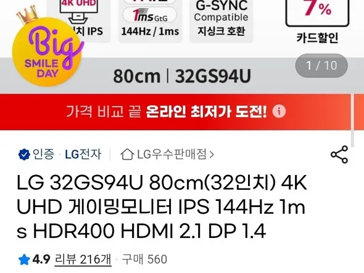
Task: Click the LG전자 brand link
Action: point(83,154)
